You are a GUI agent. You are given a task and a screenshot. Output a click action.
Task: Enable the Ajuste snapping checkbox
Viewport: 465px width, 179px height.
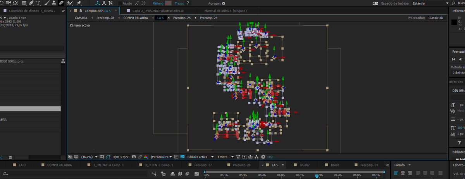click(x=120, y=3)
